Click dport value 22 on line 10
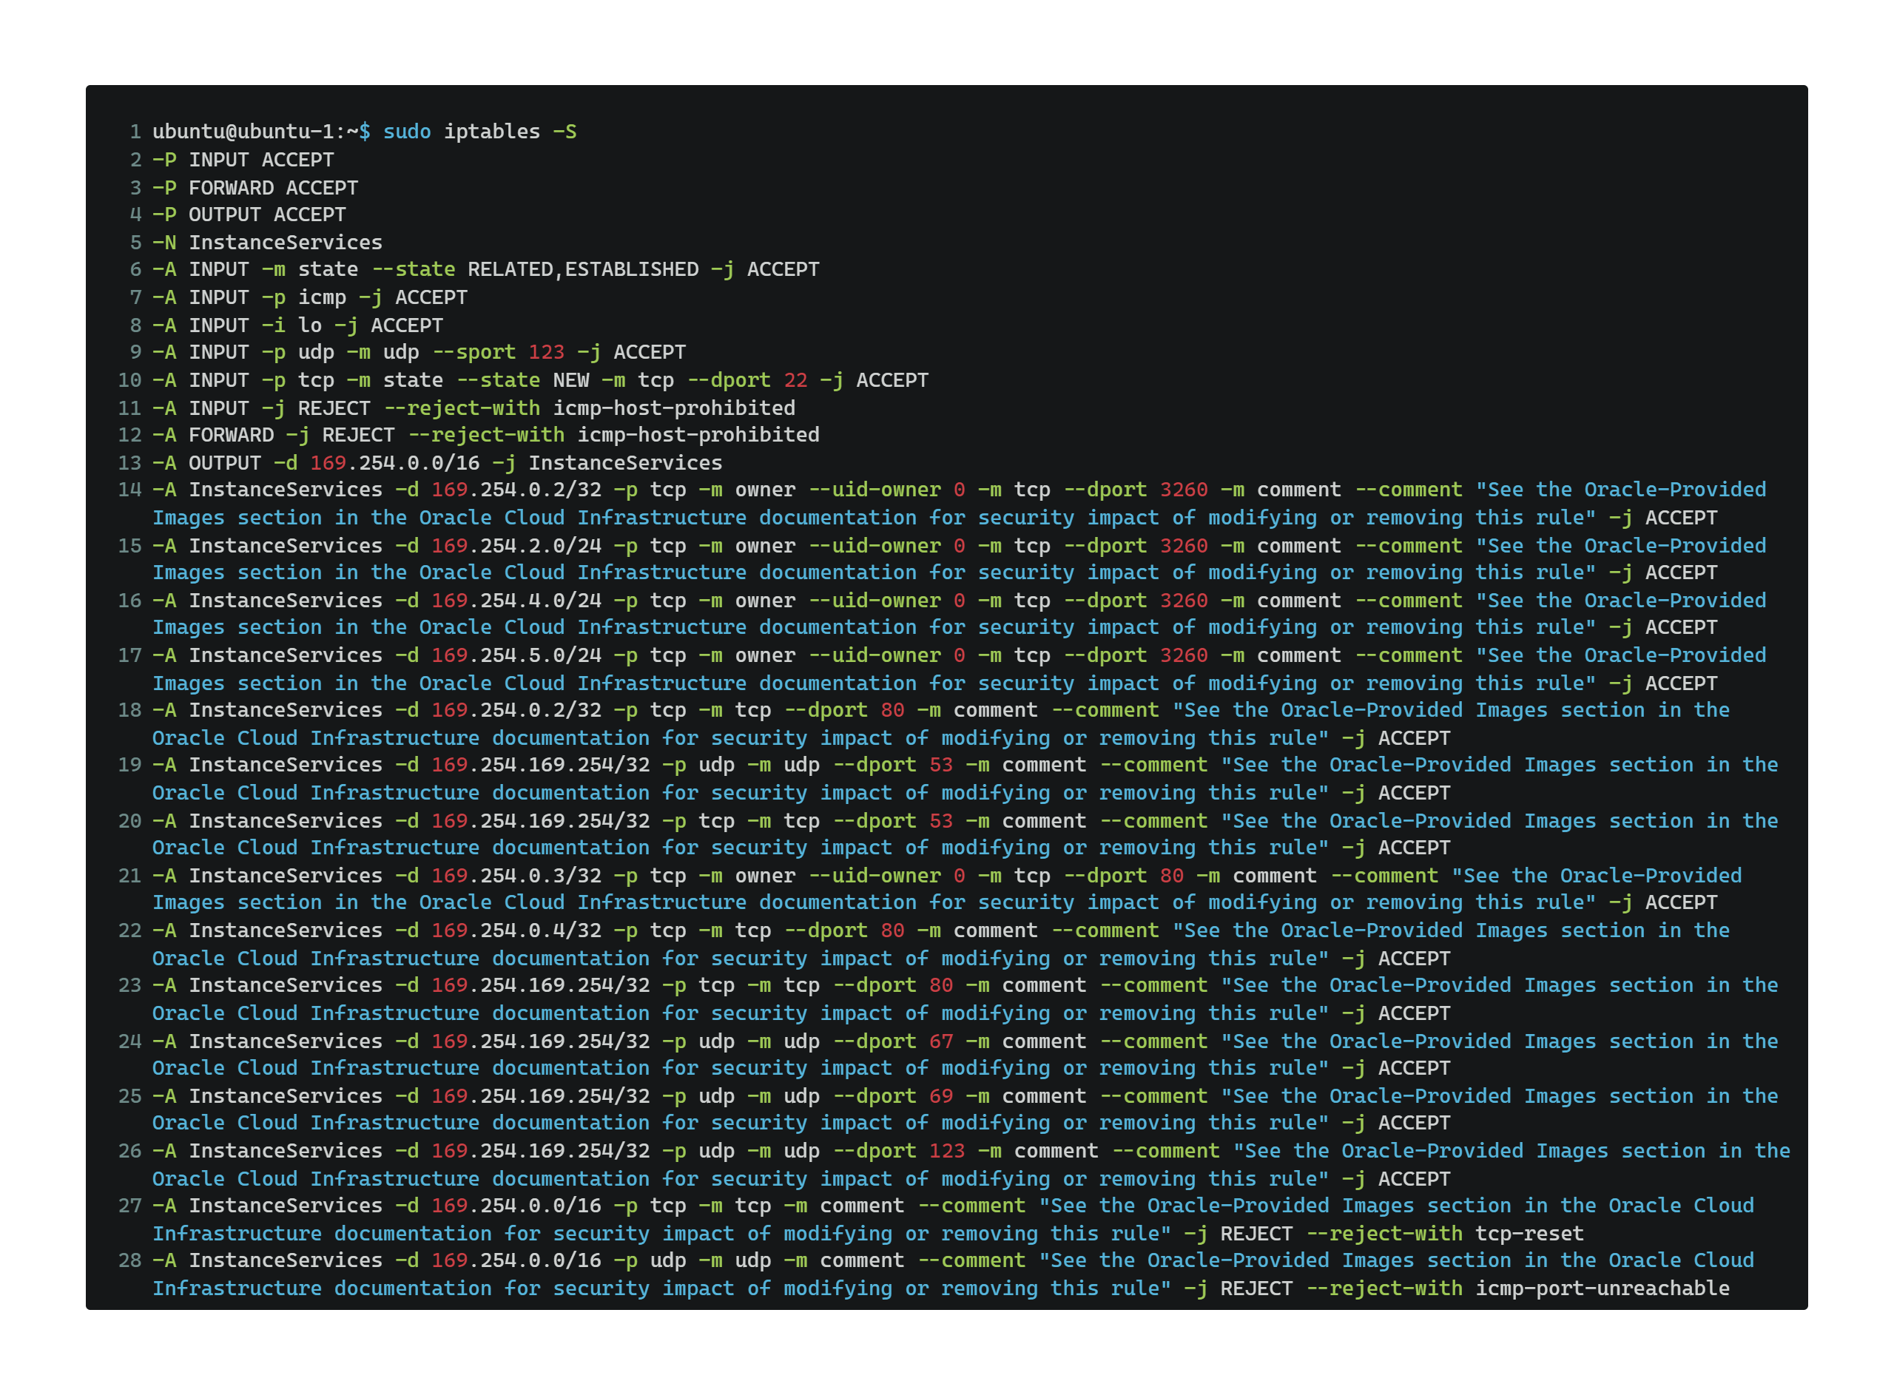This screenshot has height=1395, width=1894. click(x=795, y=380)
